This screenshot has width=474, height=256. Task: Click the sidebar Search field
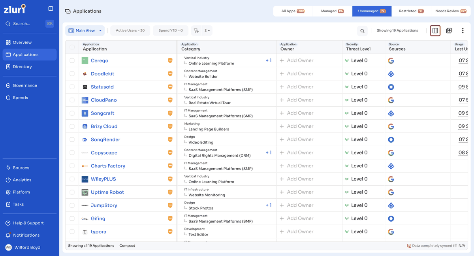click(30, 24)
